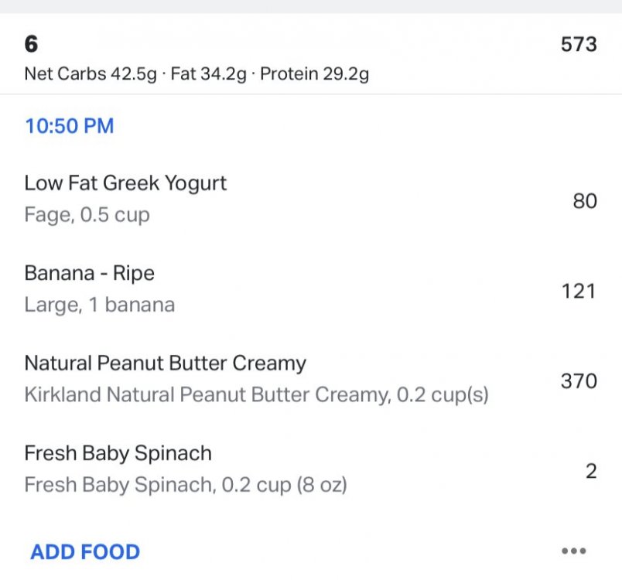Open the Low Fat Greek Yogurt entry
The width and height of the screenshot is (622, 580).
coord(311,199)
